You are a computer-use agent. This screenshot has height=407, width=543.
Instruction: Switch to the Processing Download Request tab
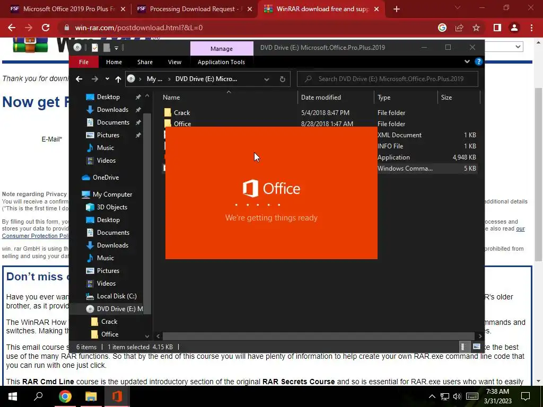point(194,9)
